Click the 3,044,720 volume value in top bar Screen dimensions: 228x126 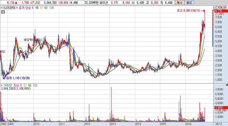50,3
